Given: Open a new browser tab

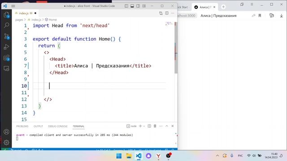Looking at the screenshot, I should pyautogui.click(x=223, y=7).
